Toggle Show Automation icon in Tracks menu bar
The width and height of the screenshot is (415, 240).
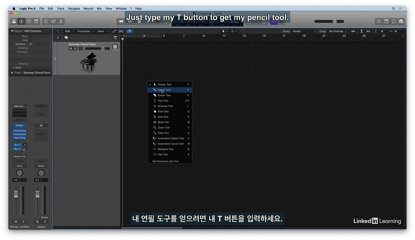pos(114,31)
